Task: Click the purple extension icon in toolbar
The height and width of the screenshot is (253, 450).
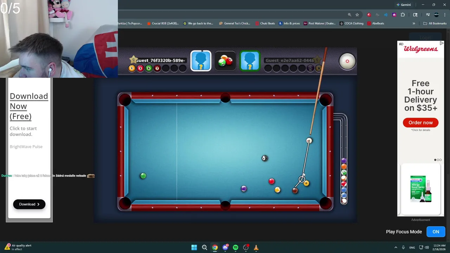Action: pyautogui.click(x=394, y=15)
